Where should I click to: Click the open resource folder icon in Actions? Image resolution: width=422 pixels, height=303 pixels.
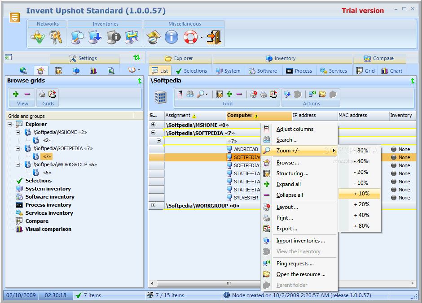pos(322,94)
